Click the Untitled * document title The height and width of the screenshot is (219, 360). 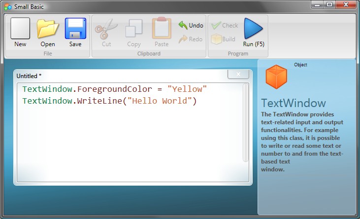(29, 76)
